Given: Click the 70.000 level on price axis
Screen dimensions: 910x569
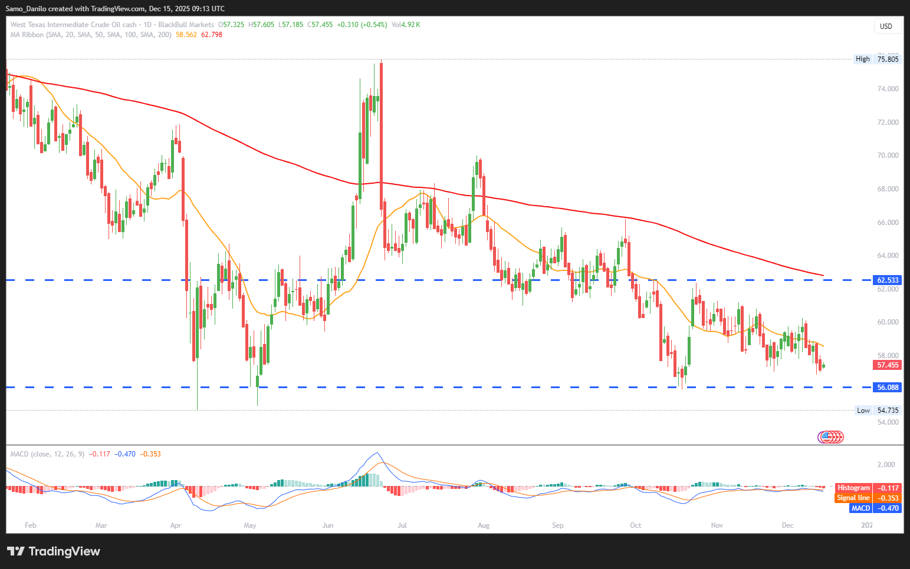Looking at the screenshot, I should (x=888, y=156).
